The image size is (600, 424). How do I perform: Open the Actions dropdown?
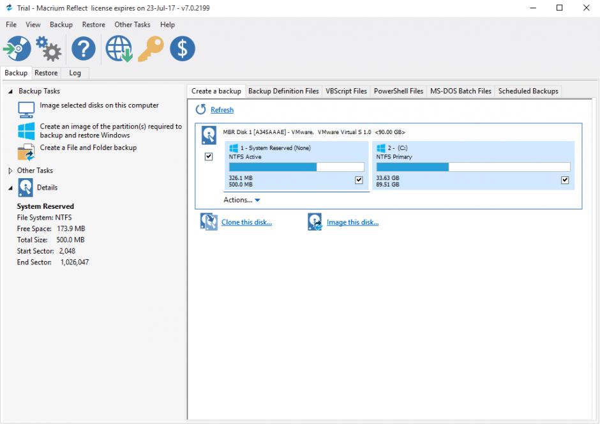[242, 200]
